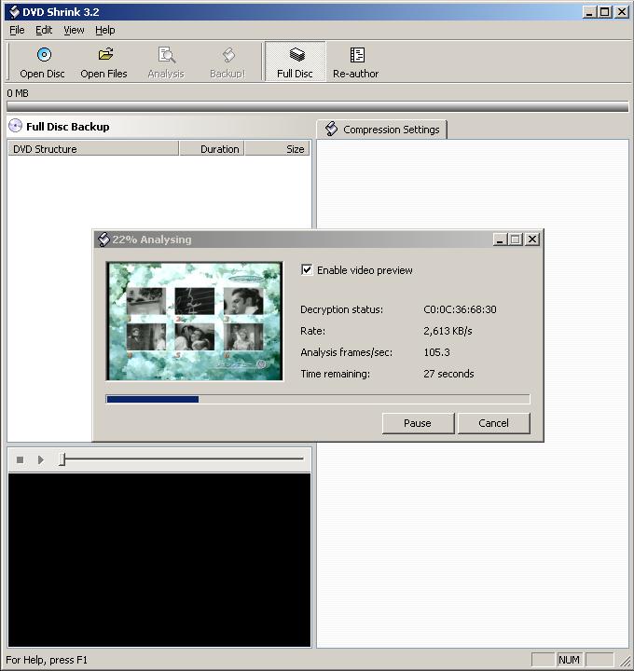Click the Open Disc toolbar icon
The width and height of the screenshot is (634, 671).
click(44, 55)
